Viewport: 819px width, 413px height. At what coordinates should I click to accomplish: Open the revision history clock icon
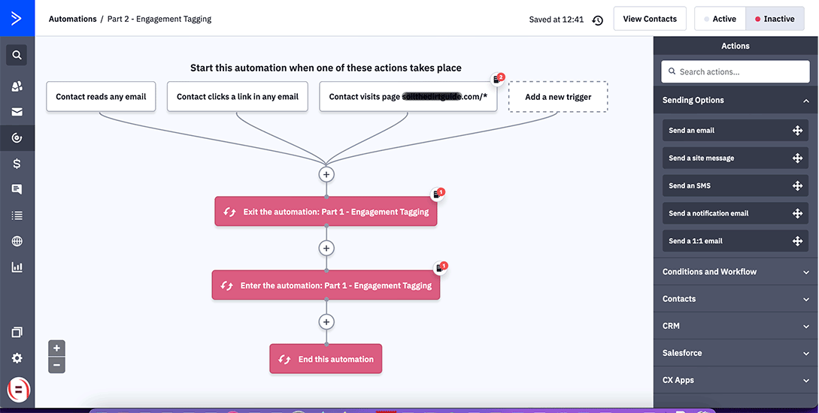point(598,20)
